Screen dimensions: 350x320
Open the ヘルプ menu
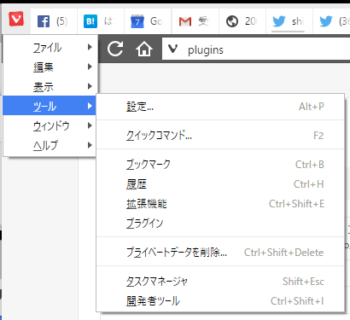point(50,145)
